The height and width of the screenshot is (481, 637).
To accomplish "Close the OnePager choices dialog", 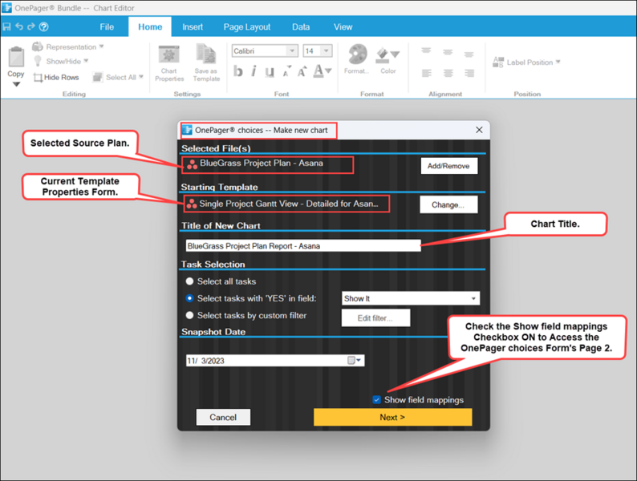I will coord(480,130).
